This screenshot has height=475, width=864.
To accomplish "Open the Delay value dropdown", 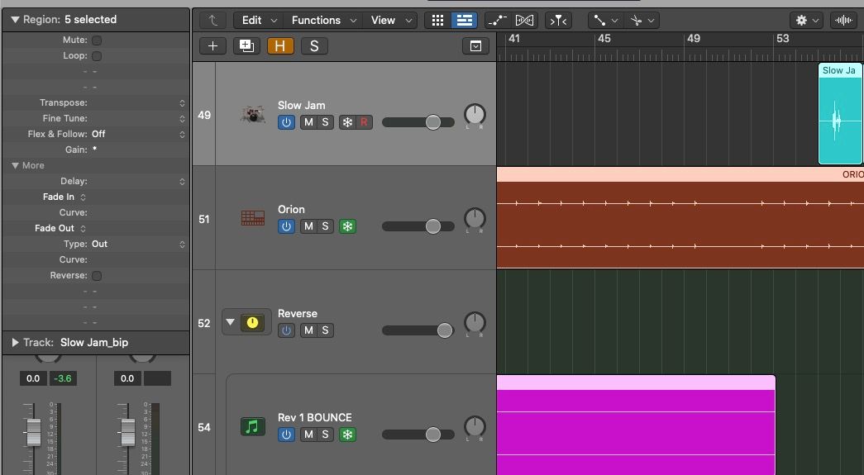I will (x=182, y=181).
